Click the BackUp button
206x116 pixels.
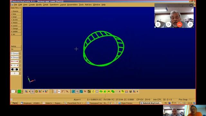[16, 46]
